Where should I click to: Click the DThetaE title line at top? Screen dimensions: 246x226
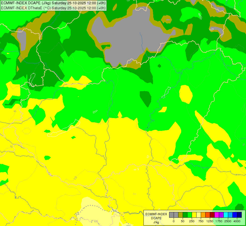(x=53, y=8)
